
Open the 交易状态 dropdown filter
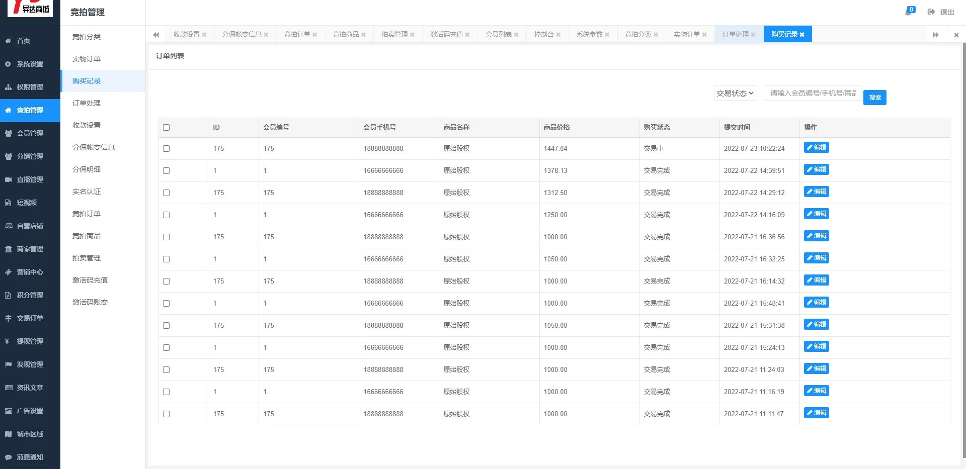click(735, 93)
